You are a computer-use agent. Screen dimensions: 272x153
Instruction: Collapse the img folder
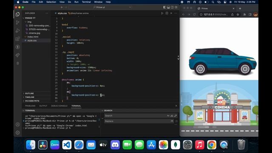25,22
